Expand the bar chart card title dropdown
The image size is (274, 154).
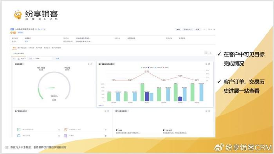(x=115, y=64)
